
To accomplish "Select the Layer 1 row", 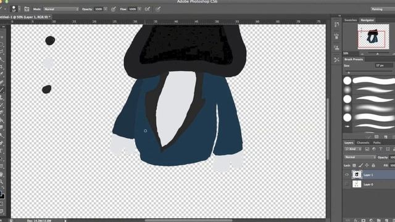I will click(x=369, y=175).
